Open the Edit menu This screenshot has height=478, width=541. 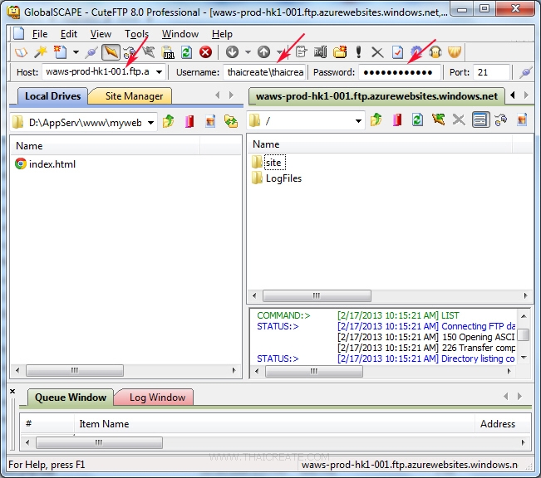tap(69, 34)
